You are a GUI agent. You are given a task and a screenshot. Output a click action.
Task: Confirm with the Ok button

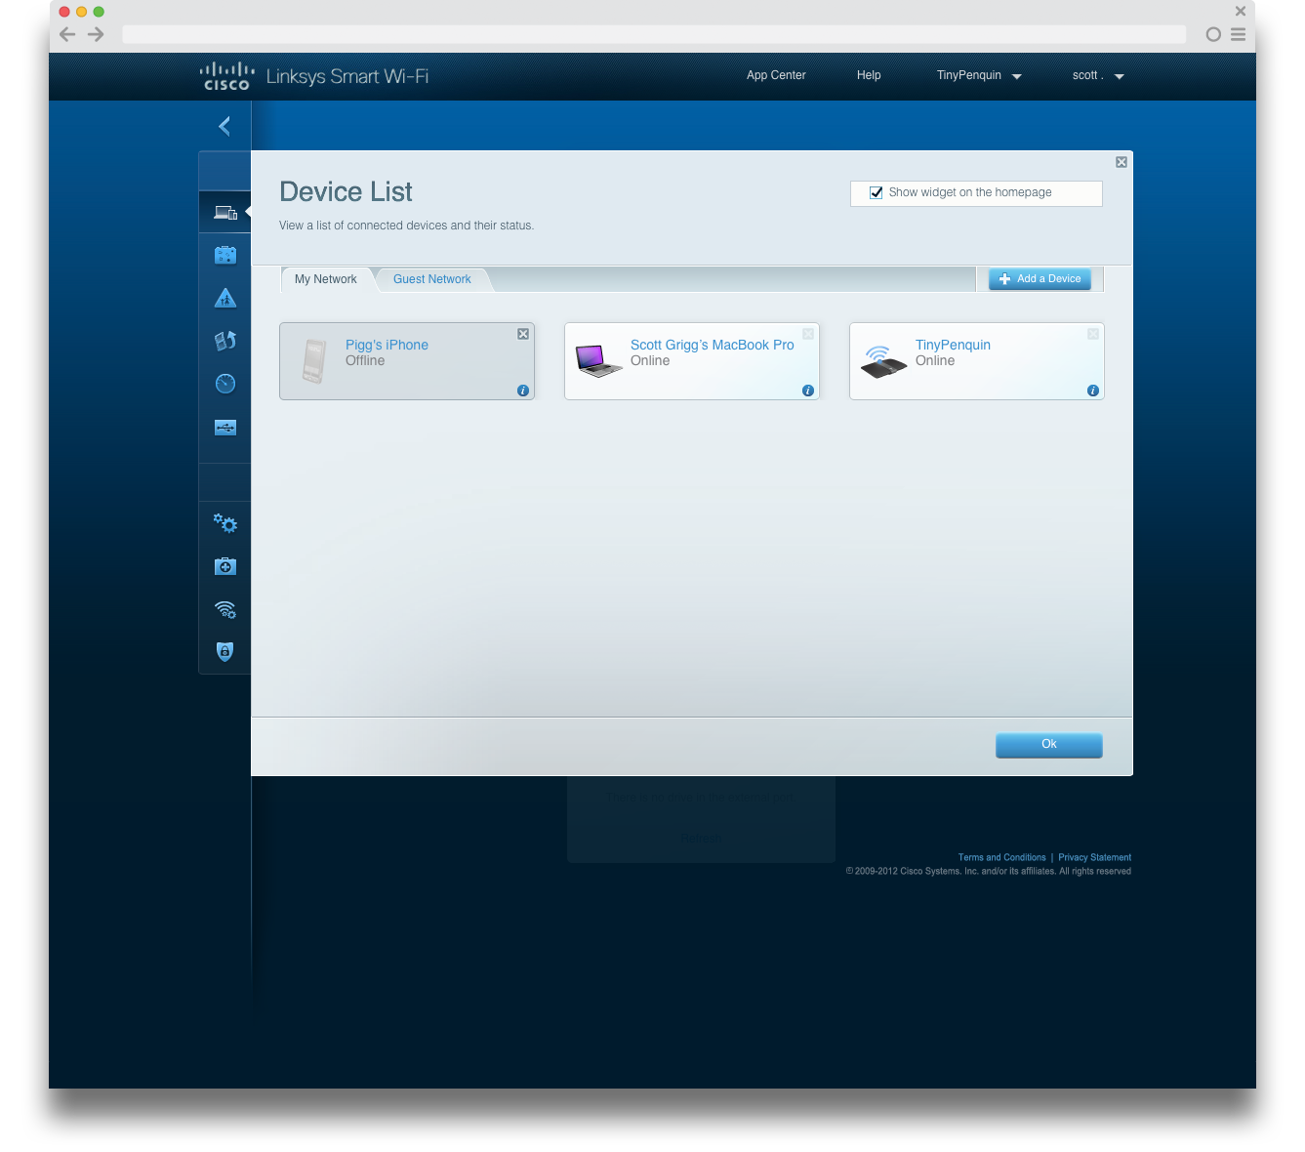pyautogui.click(x=1048, y=745)
